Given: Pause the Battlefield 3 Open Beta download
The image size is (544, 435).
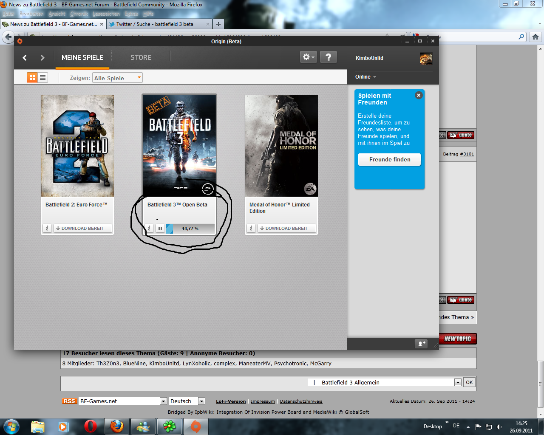Looking at the screenshot, I should (x=160, y=229).
